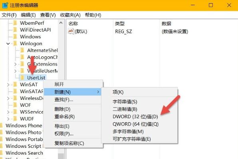Viewport: 238px width, 159px height.
Task: Click the (数值未设置) data cell
Action: pos(175,32)
